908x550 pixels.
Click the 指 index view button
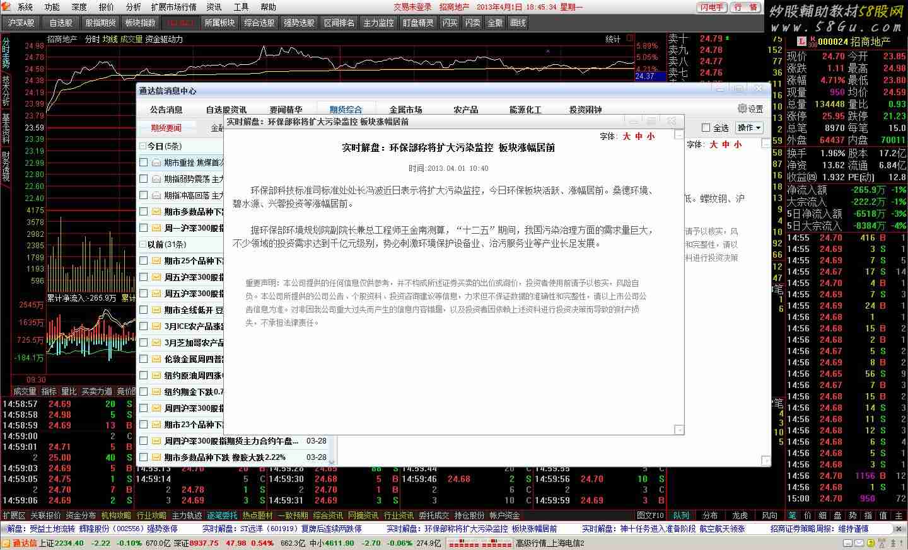(868, 515)
